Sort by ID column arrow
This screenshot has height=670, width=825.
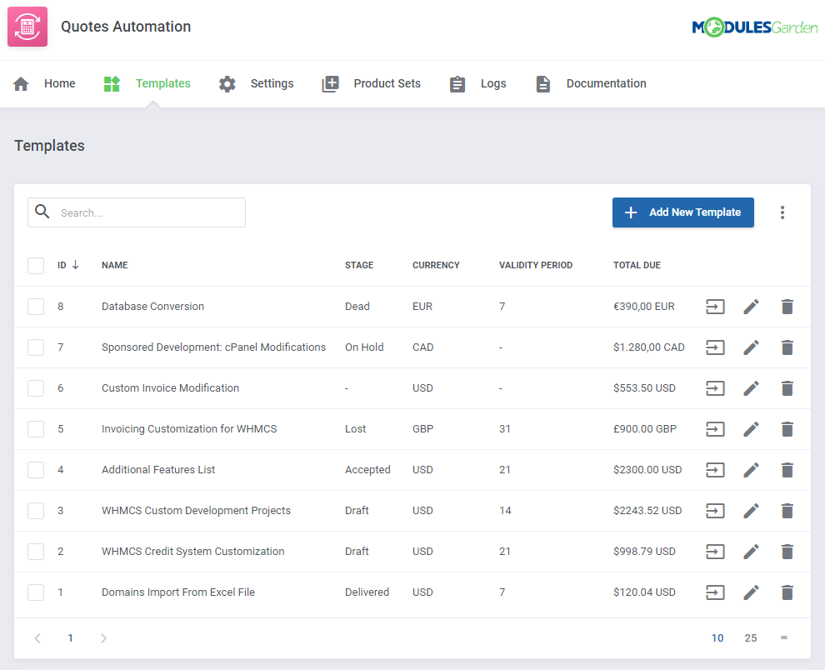click(76, 265)
